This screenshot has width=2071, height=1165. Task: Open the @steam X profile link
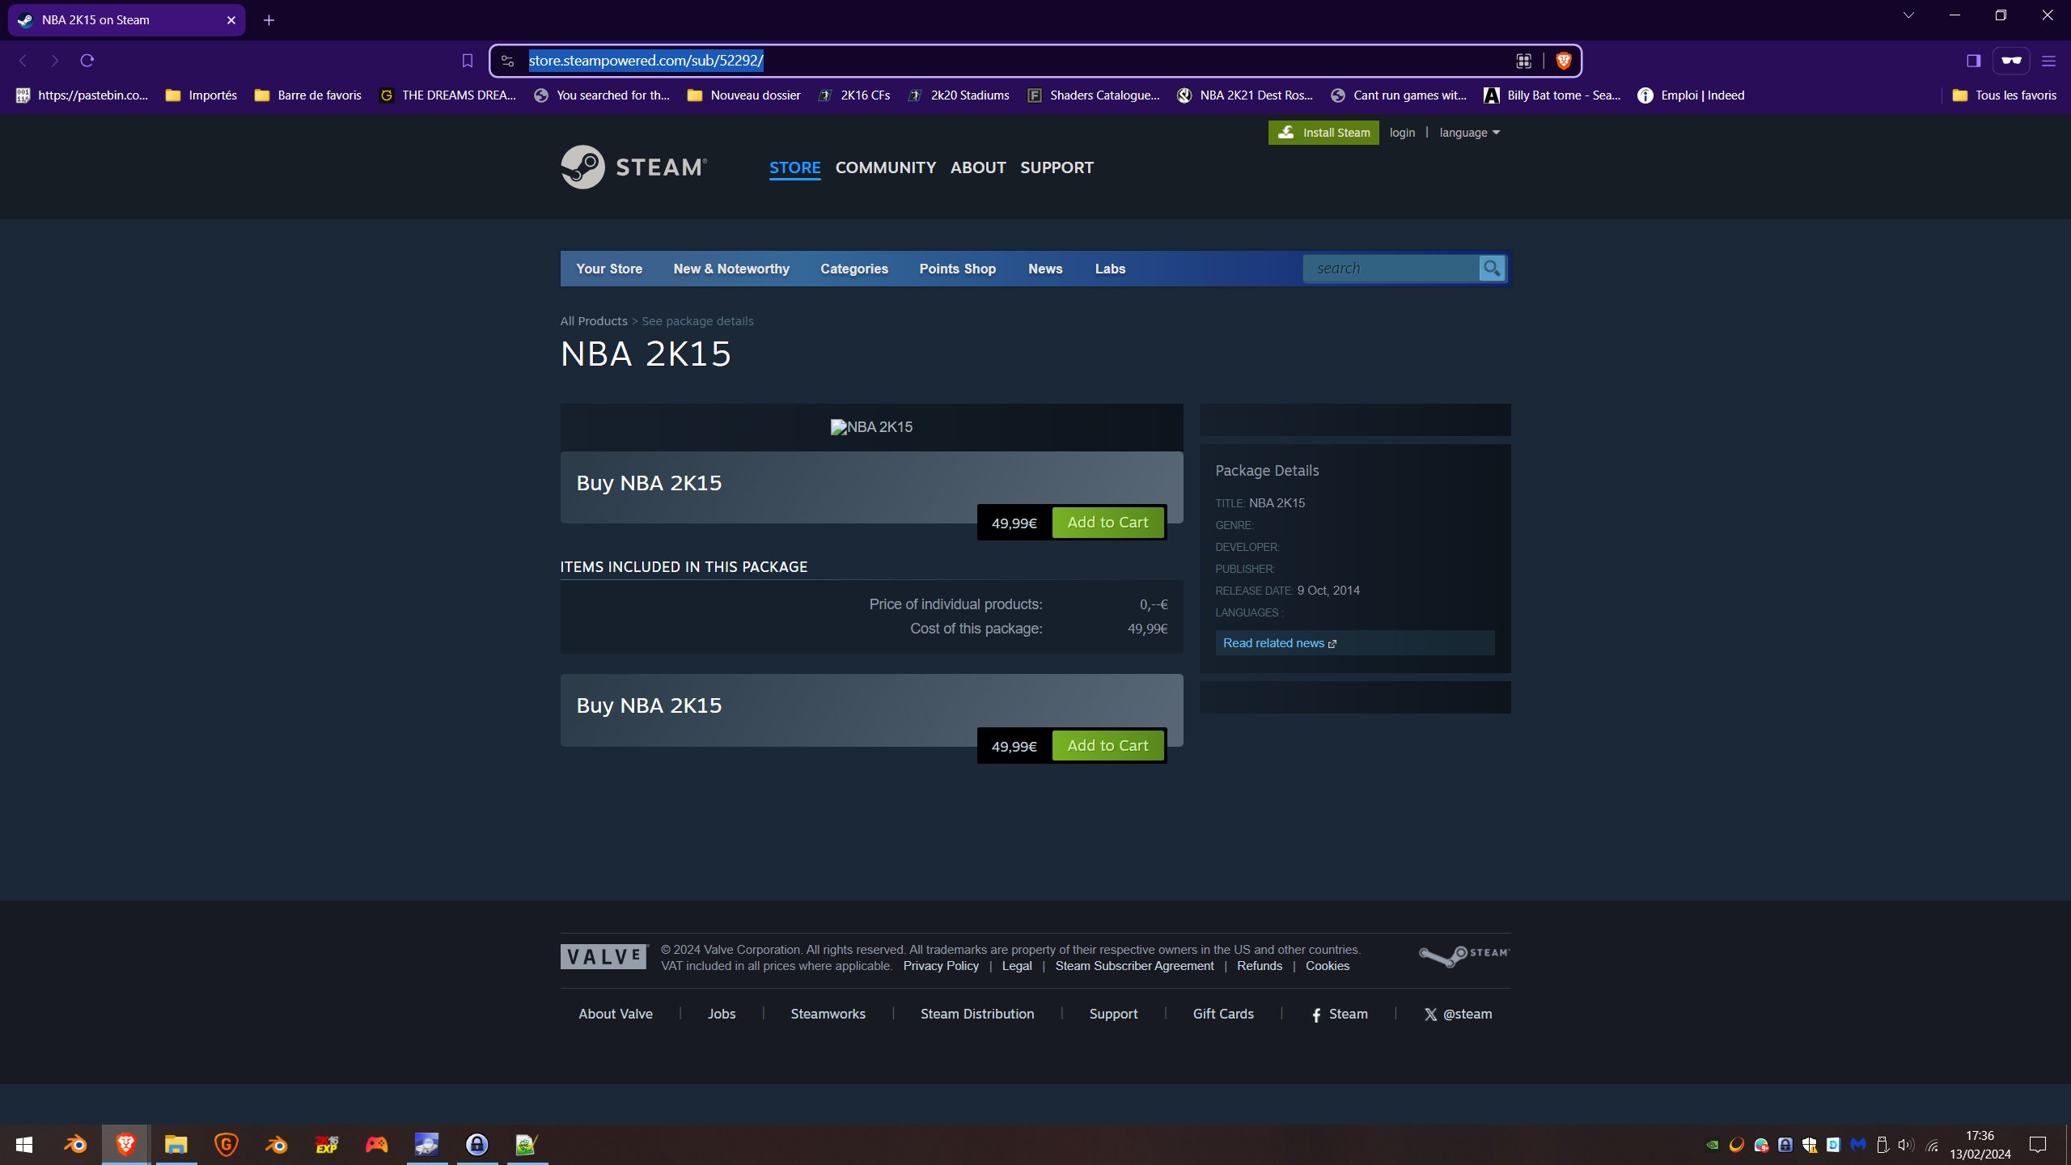pyautogui.click(x=1458, y=1014)
